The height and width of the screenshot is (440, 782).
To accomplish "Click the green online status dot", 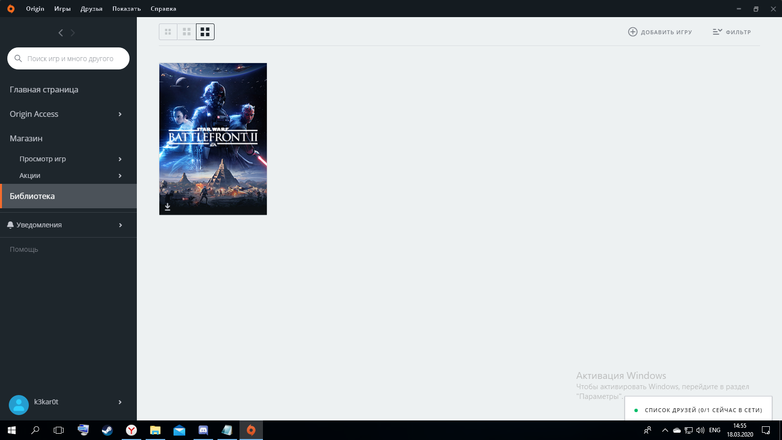I will coord(636,410).
